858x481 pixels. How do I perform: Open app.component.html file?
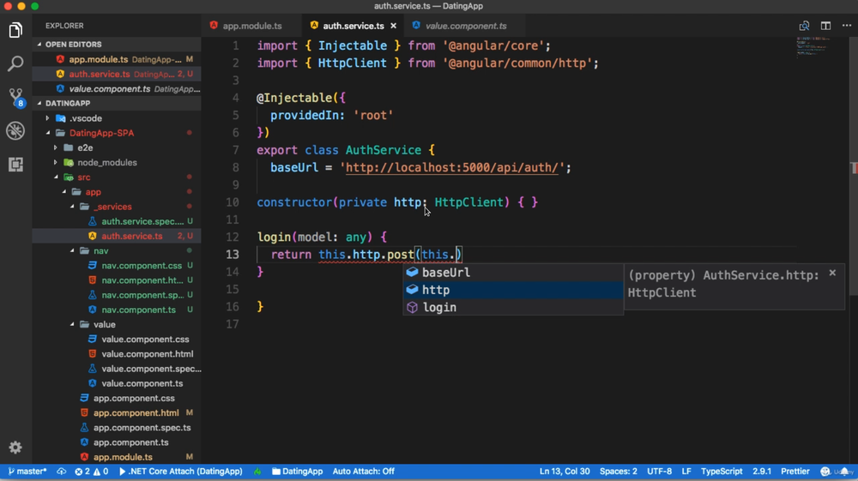pyautogui.click(x=117, y=413)
